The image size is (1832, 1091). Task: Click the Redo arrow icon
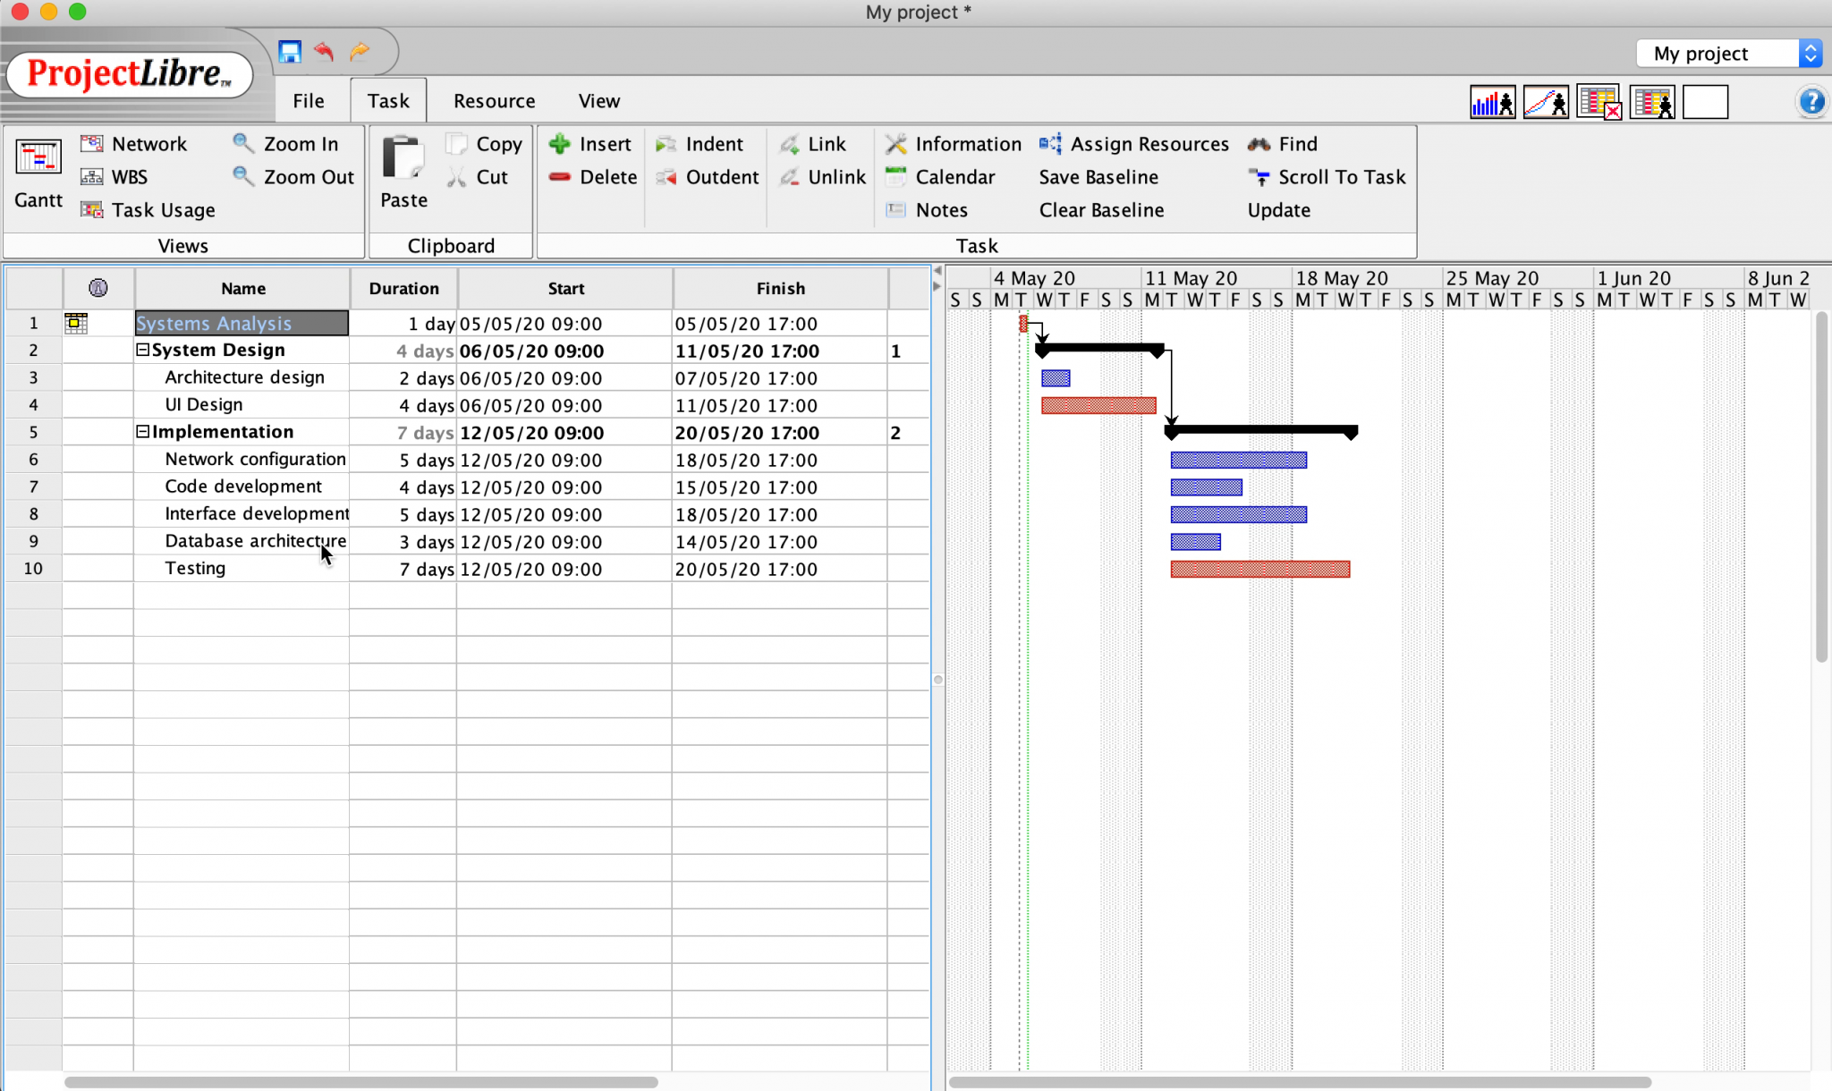point(360,52)
